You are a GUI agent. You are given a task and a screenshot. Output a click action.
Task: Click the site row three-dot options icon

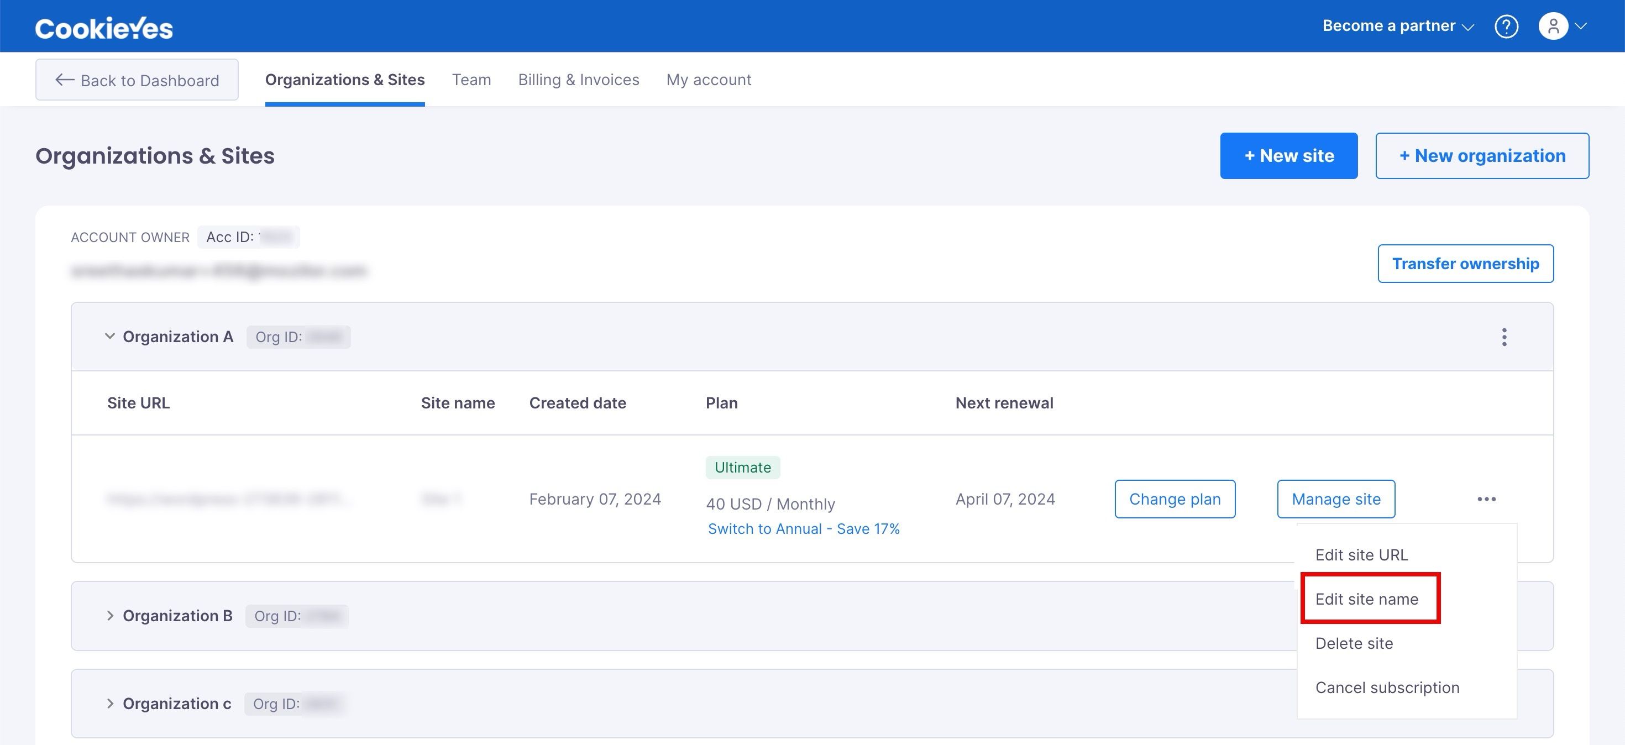1486,499
